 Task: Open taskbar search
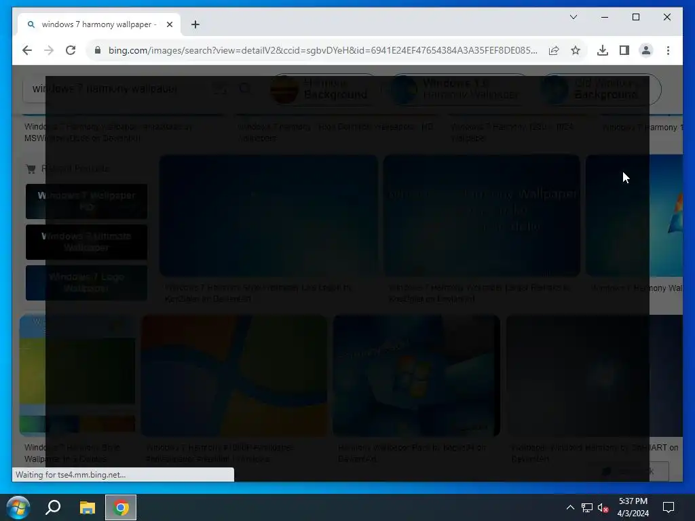[53, 507]
